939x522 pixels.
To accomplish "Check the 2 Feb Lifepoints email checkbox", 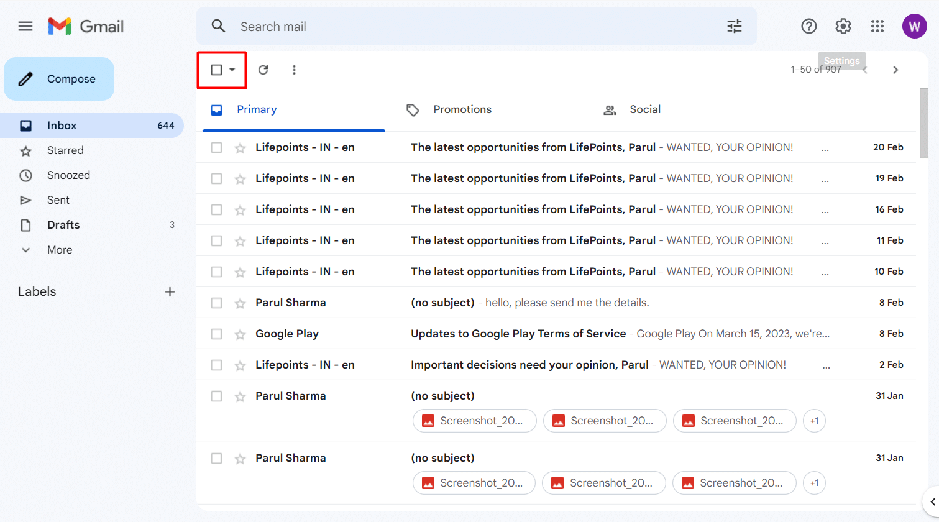I will click(216, 365).
